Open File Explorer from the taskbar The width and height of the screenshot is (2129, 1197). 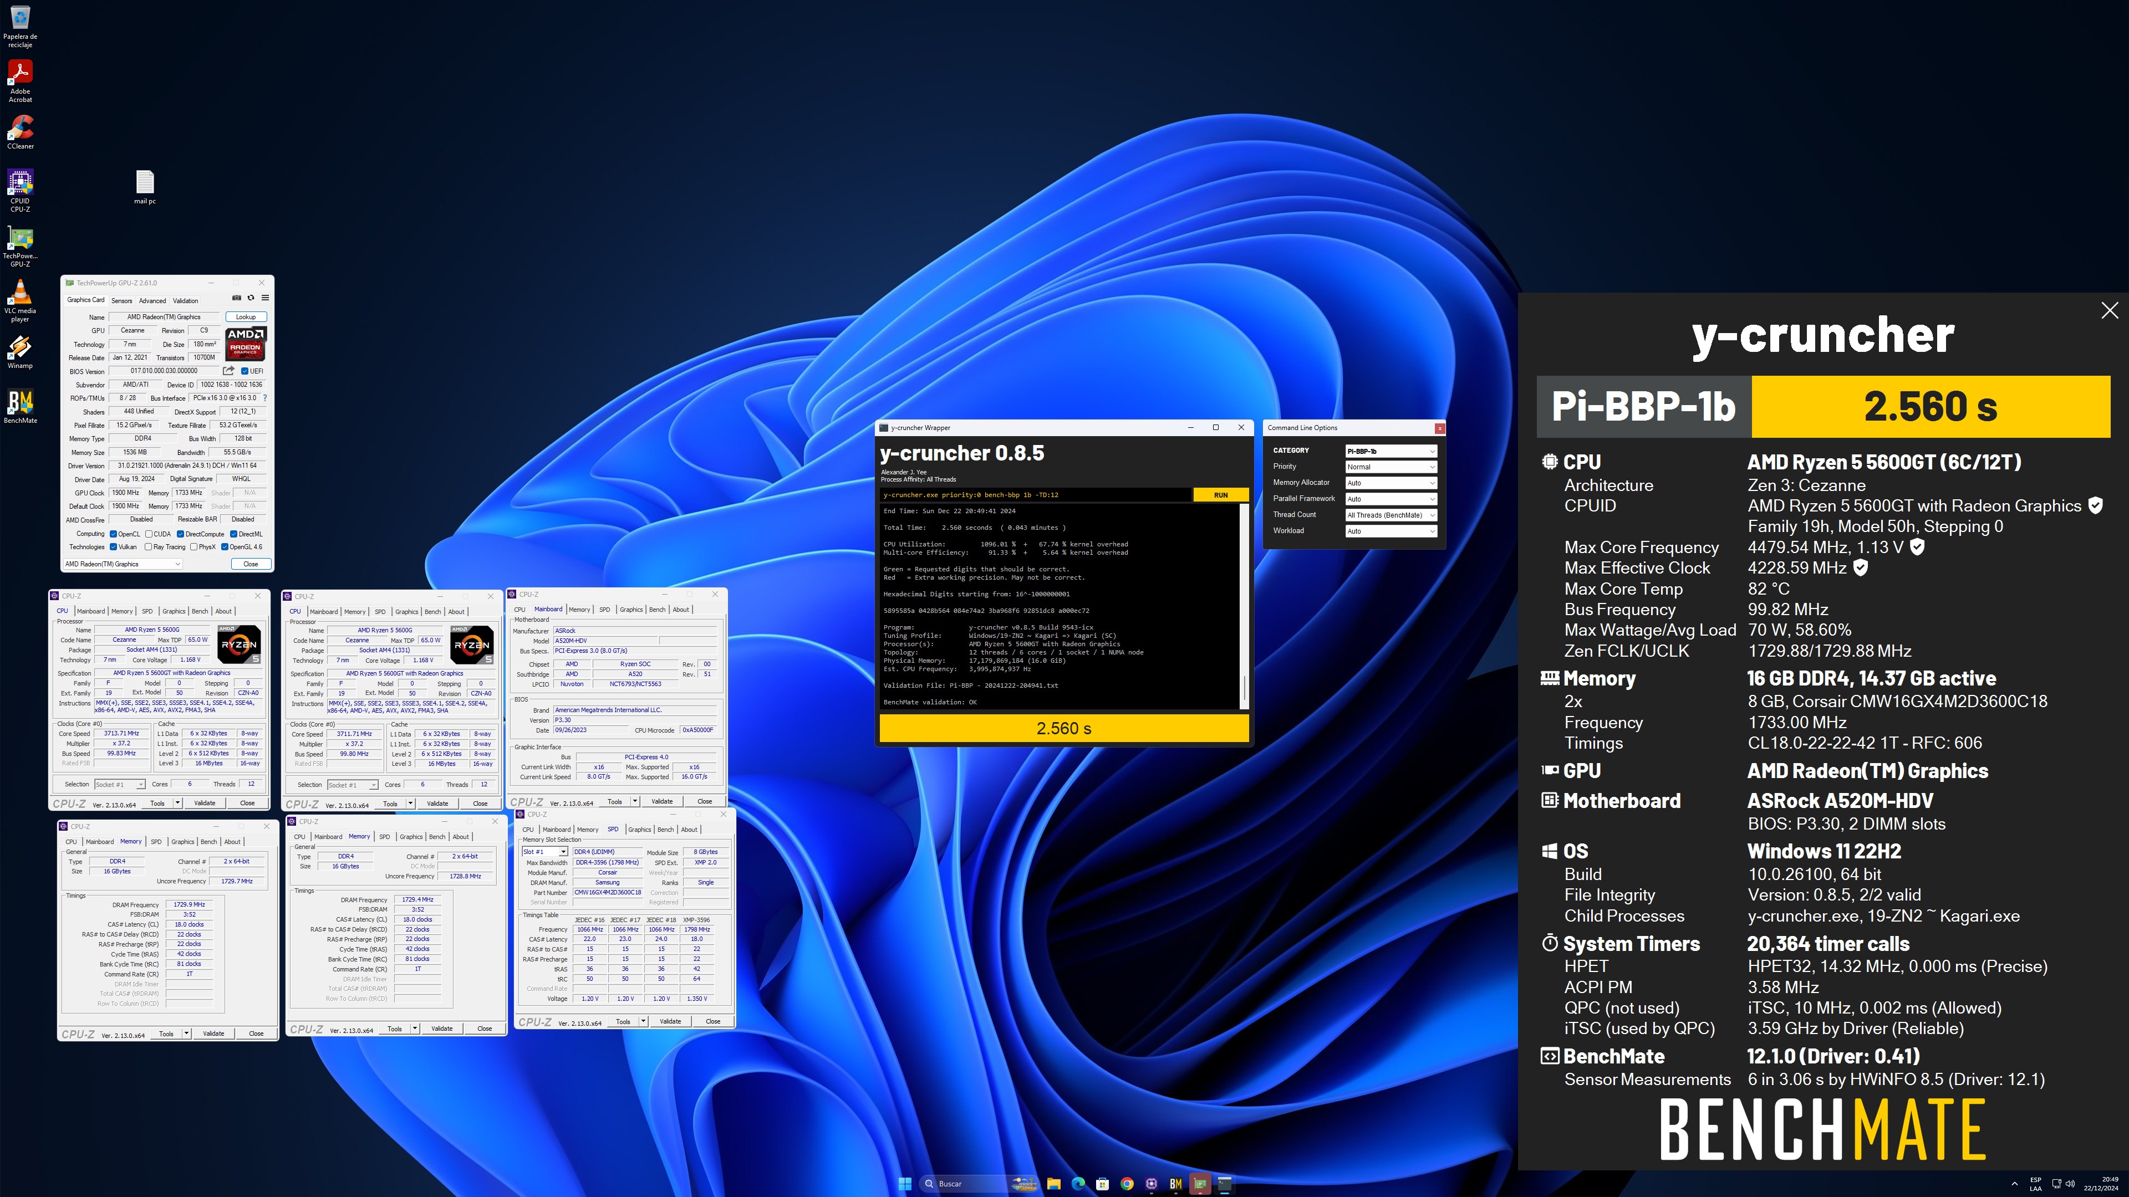coord(1054,1184)
